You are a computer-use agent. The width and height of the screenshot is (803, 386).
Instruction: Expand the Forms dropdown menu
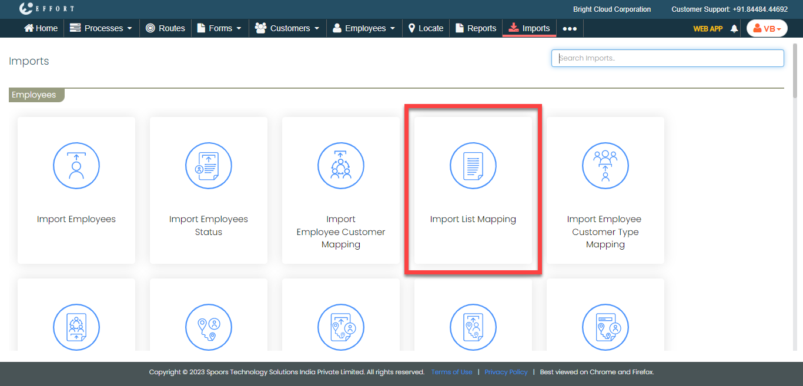click(219, 28)
